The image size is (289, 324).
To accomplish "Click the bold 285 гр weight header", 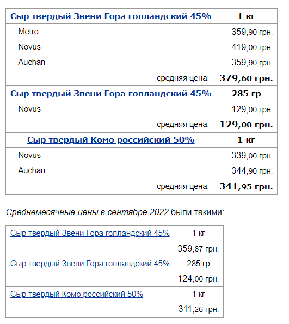I will point(246,94).
